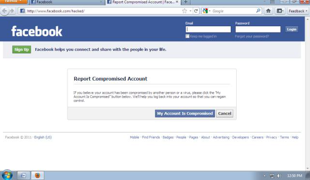Open the Mobile footer link

pos(135,137)
